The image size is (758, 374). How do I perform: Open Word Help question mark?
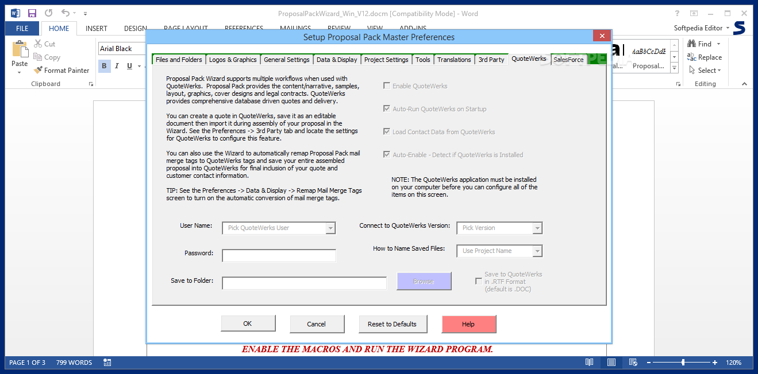(678, 13)
